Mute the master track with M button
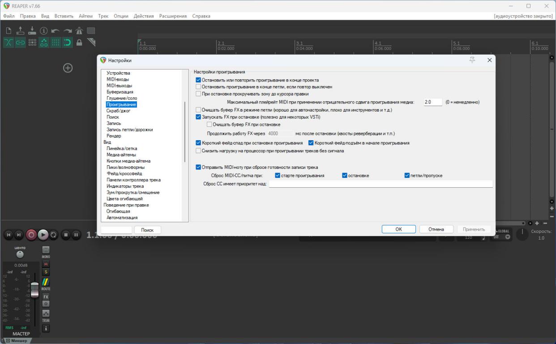Screen dimensions: 556x344 [x=46, y=264]
